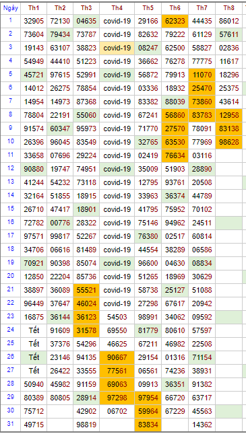This screenshot has width=246, height=434.
Task: Open day 31 in the Ngày column
Action: [11, 424]
